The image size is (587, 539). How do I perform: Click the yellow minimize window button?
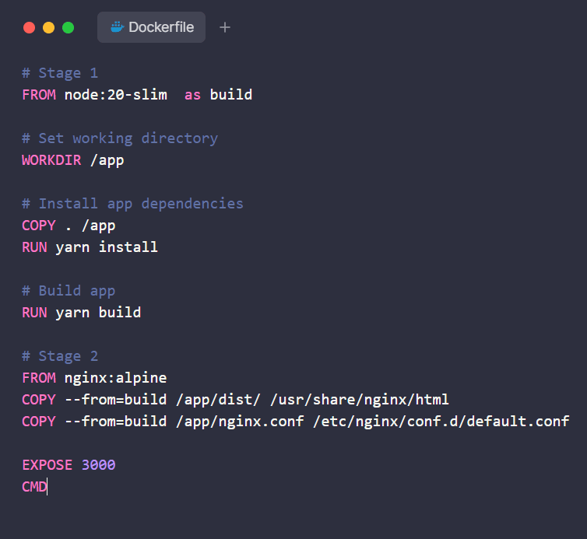pyautogui.click(x=48, y=27)
